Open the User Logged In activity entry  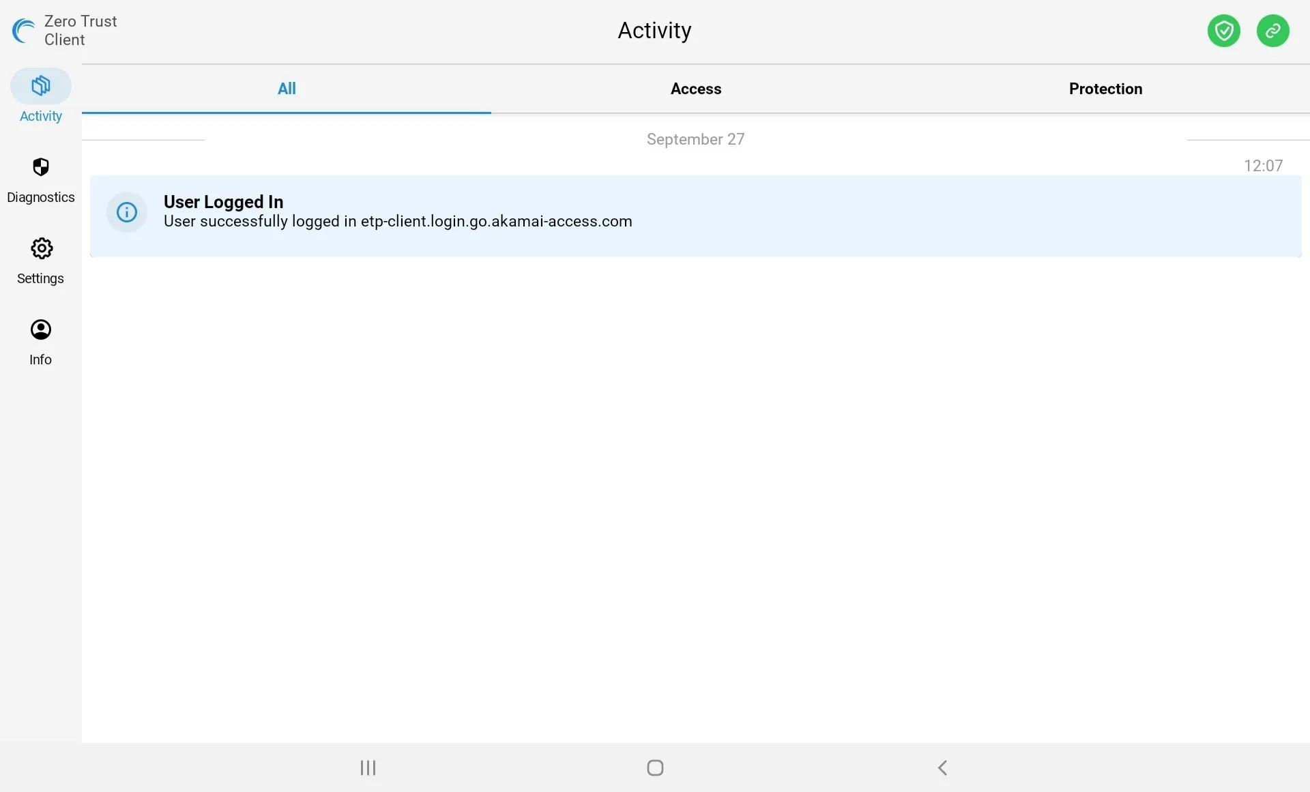tap(695, 216)
